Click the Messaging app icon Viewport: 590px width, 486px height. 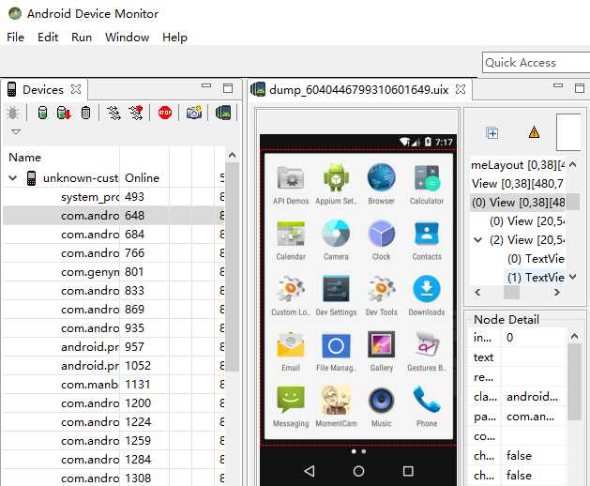pos(291,400)
